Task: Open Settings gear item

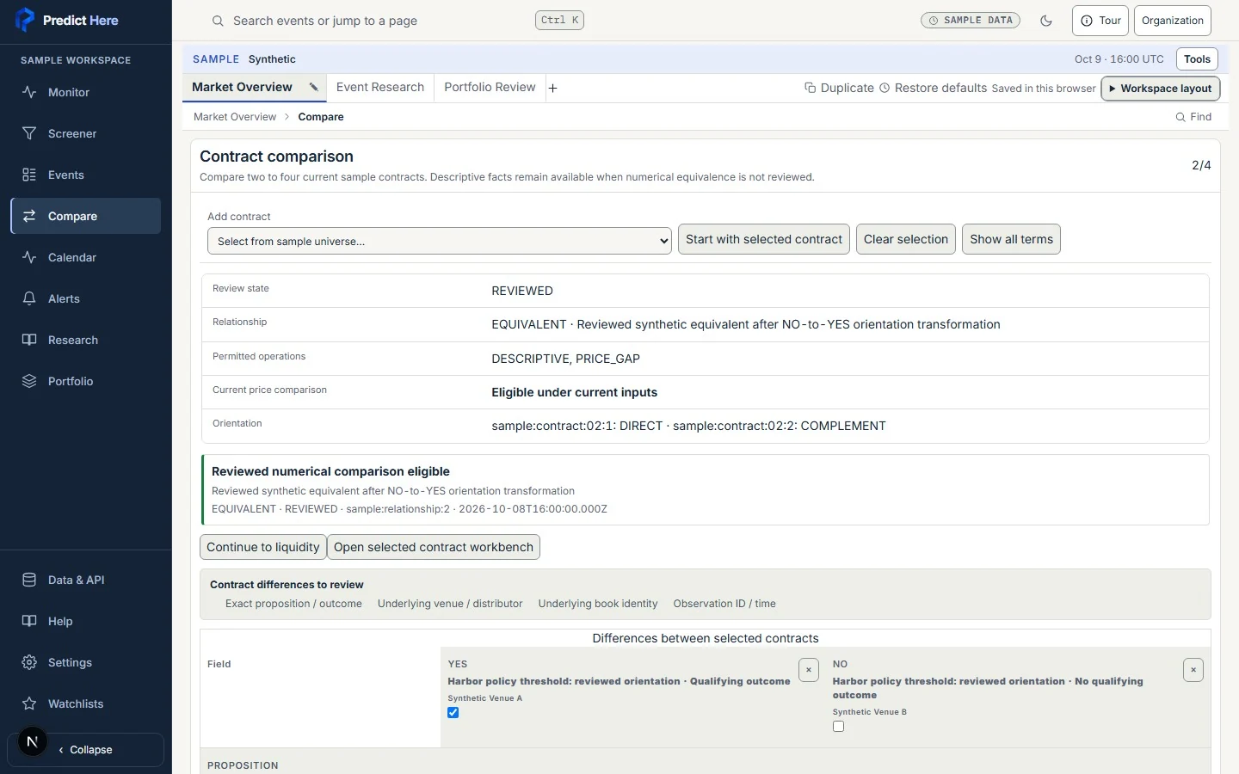Action: [85, 662]
